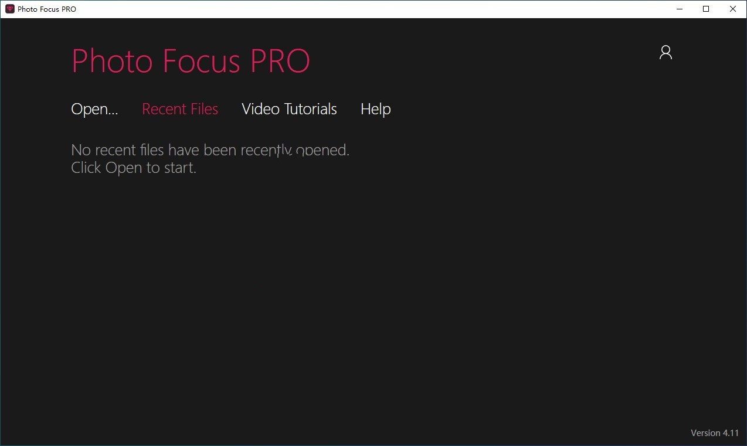Click the Version 4.11 label
The width and height of the screenshot is (747, 446).
715,433
